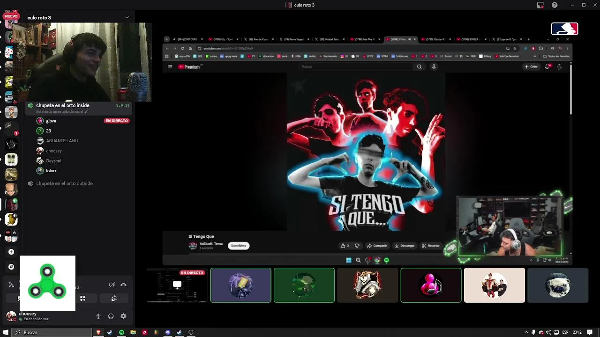The image size is (600, 337).
Task: Open Spotify from Windows taskbar
Action: (x=121, y=332)
